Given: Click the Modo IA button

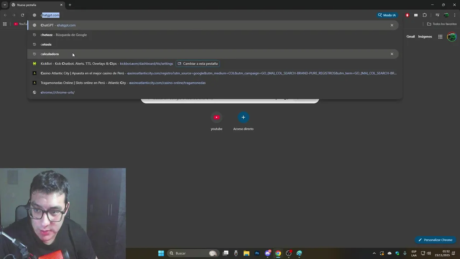Looking at the screenshot, I should point(387,15).
